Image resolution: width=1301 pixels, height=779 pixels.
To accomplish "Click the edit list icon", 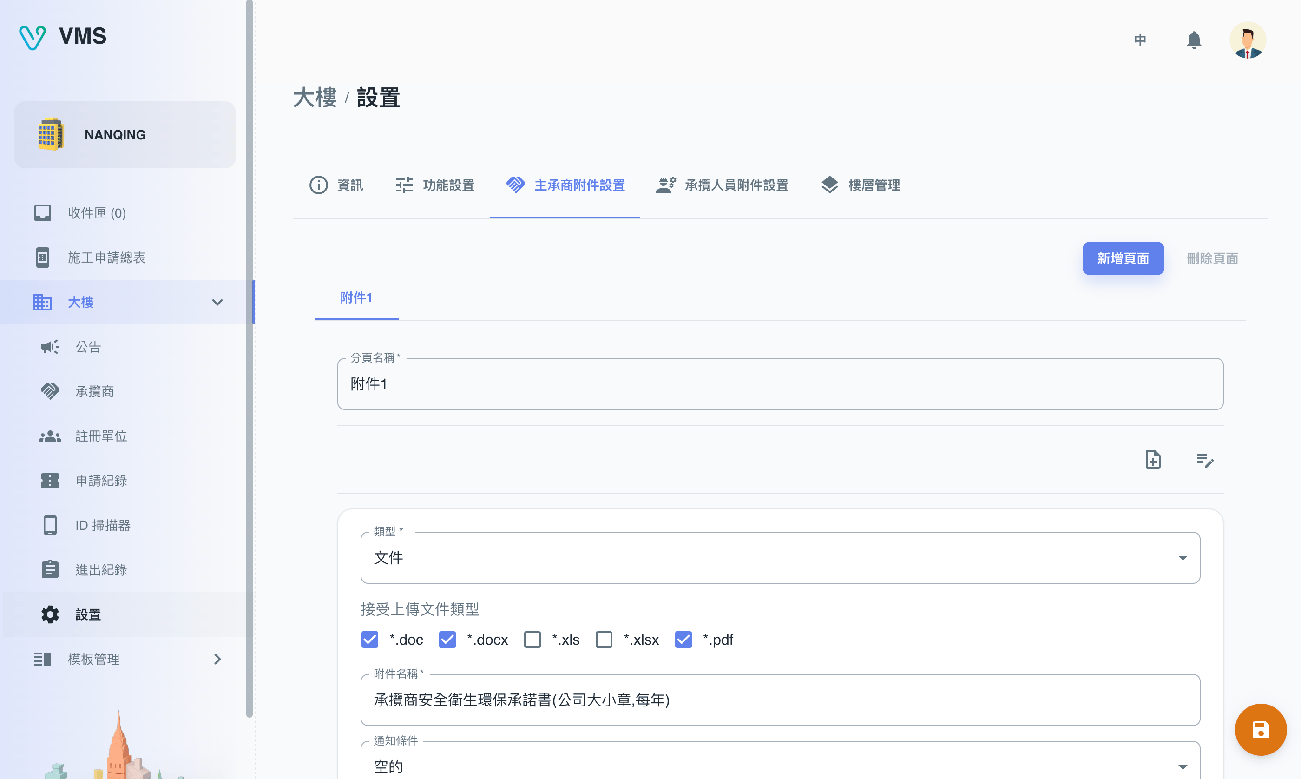I will pos(1204,460).
